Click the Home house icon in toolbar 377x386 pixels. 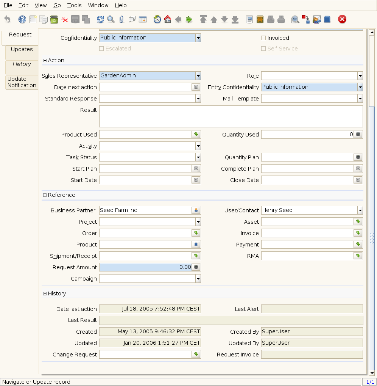pyautogui.click(x=168, y=19)
